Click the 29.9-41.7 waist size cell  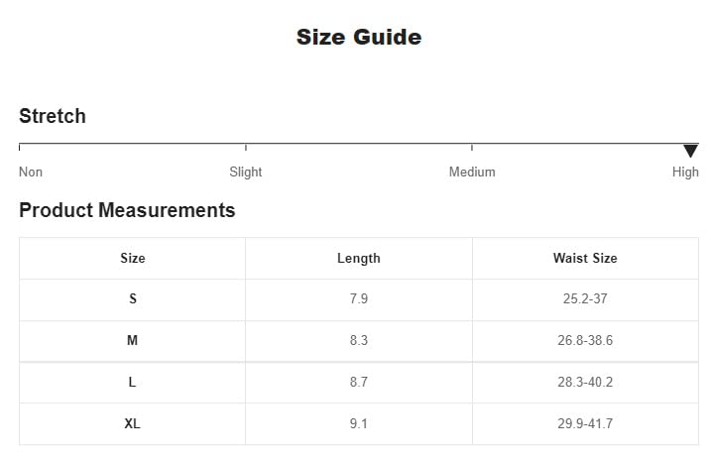point(585,423)
